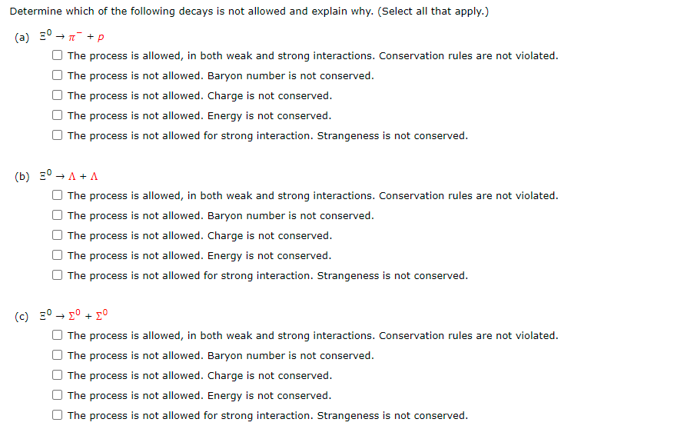Select part (c) Strangeness is not conserved
Screen dimensions: 677x439
pos(57,415)
